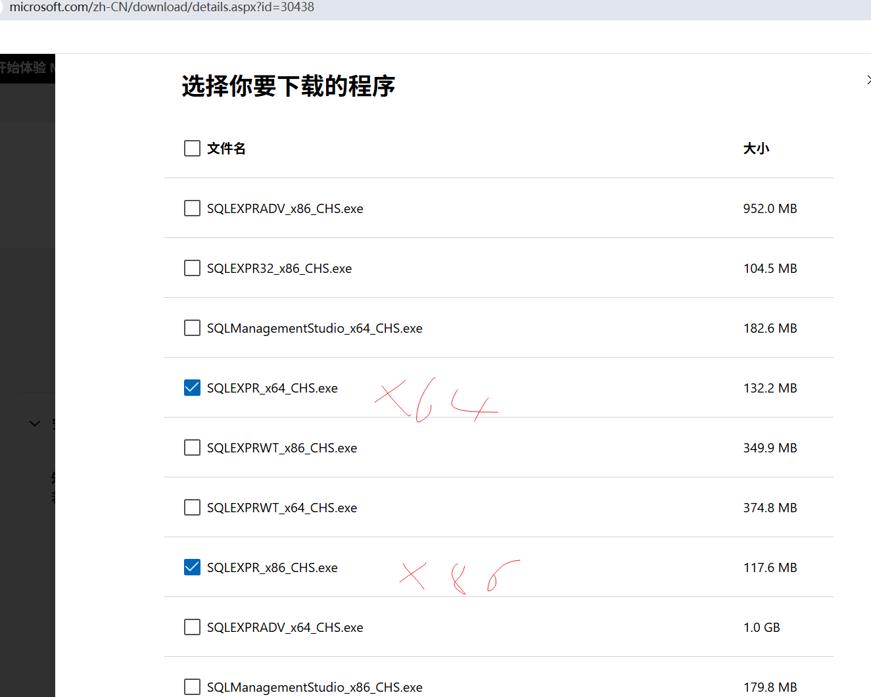Click file name SQLEXPRADV_x64_CHS.exe

285,627
